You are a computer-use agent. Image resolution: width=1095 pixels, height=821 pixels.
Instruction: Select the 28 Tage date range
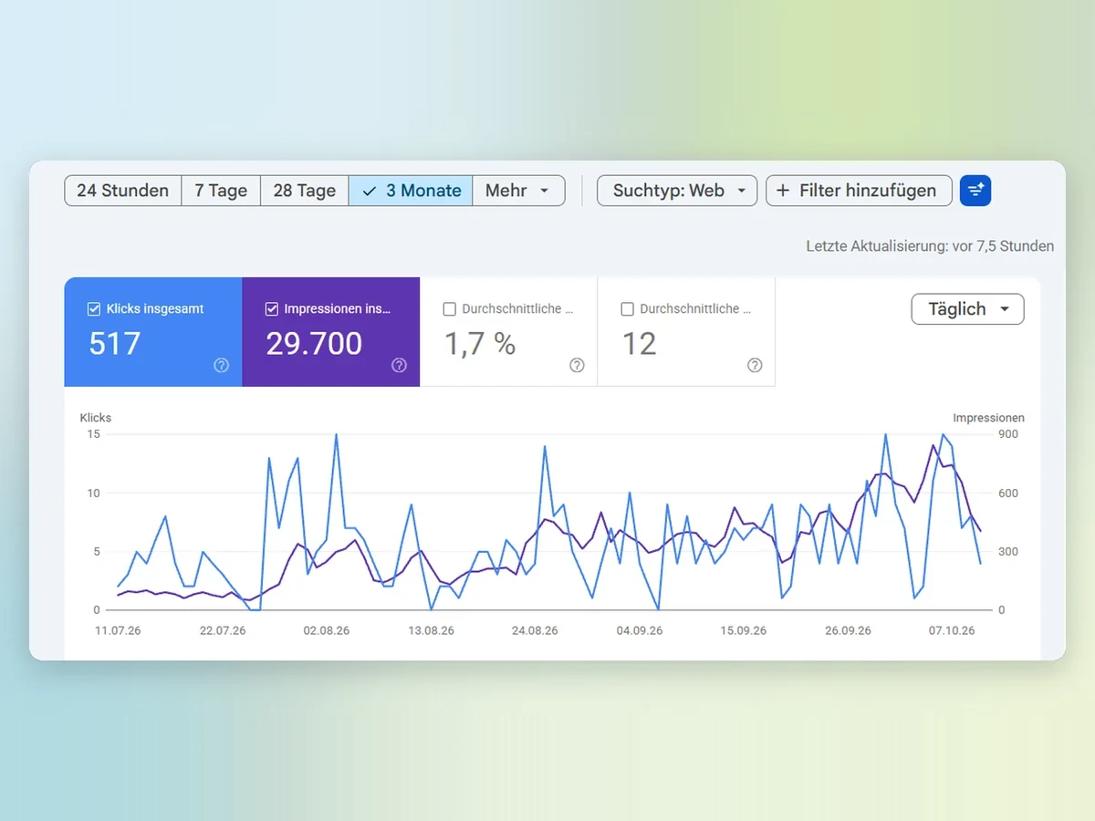pyautogui.click(x=305, y=191)
